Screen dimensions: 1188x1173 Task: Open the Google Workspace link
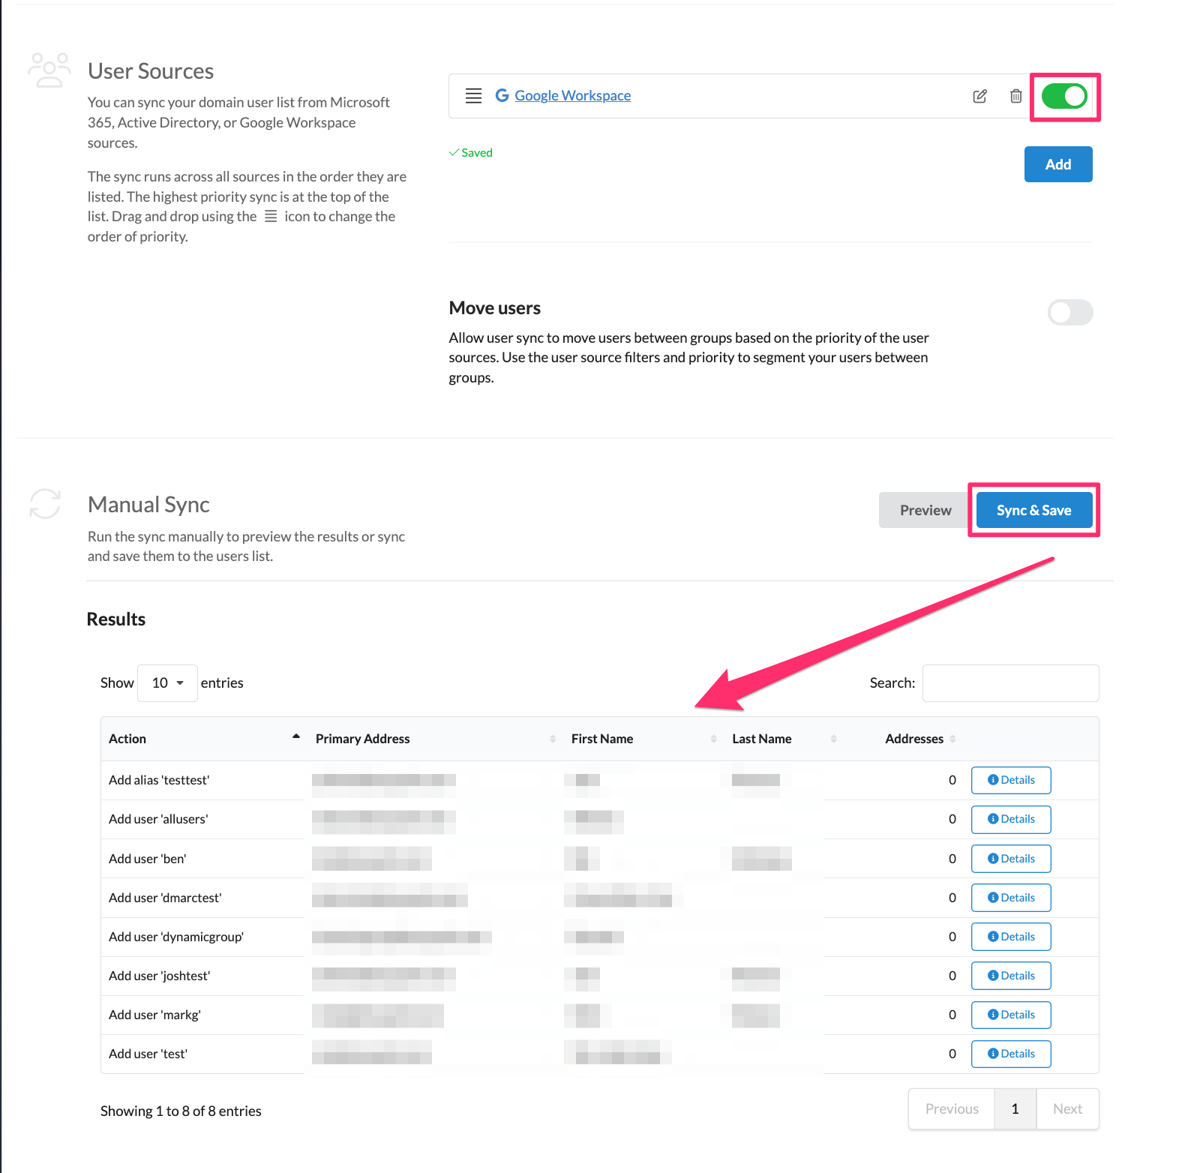572,96
